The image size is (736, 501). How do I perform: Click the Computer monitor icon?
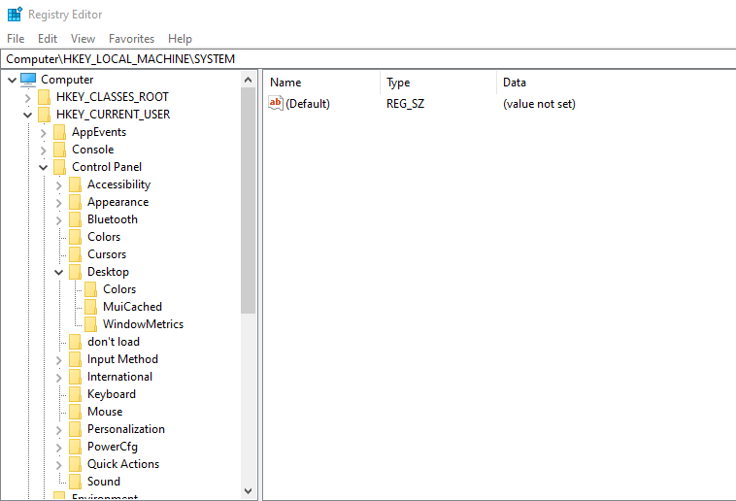tap(28, 80)
